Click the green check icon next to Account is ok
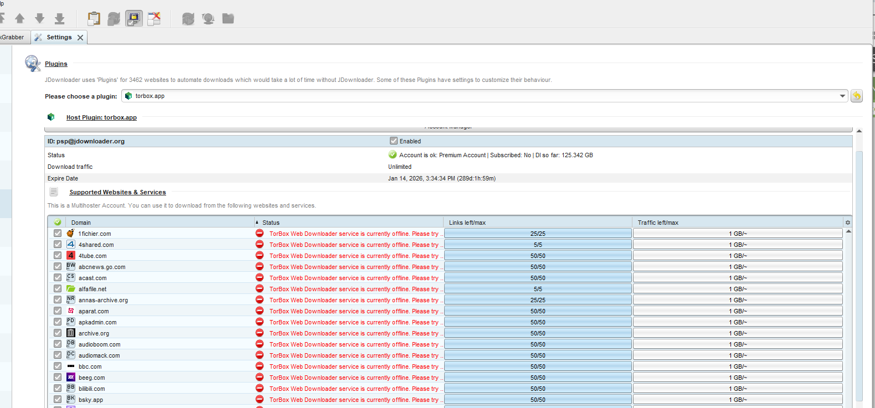Screen dimensions: 875x408 (x=393, y=154)
